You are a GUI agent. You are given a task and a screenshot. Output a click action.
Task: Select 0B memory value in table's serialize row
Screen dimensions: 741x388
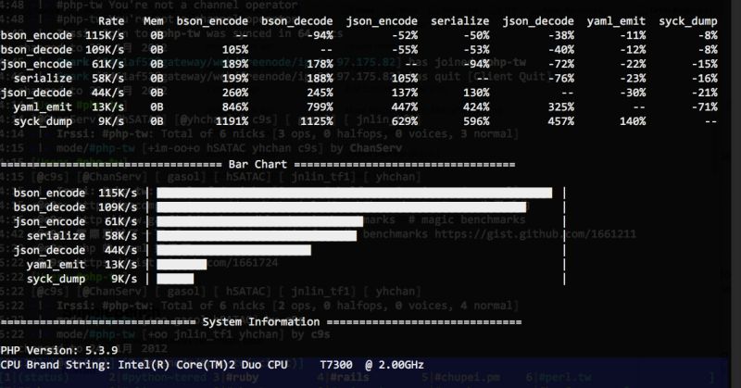[157, 79]
